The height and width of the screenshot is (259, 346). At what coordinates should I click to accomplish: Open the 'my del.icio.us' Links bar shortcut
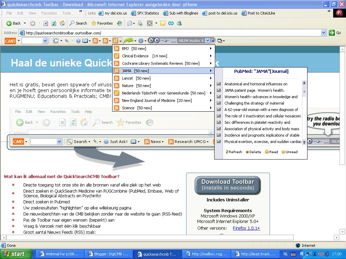pyautogui.click(x=113, y=13)
